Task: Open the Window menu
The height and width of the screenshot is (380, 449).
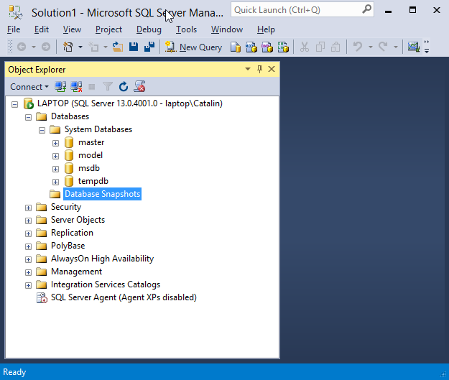Action: pos(227,29)
